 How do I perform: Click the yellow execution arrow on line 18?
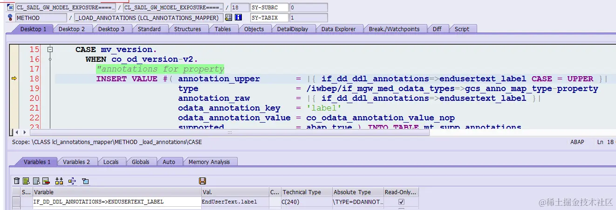click(x=14, y=79)
